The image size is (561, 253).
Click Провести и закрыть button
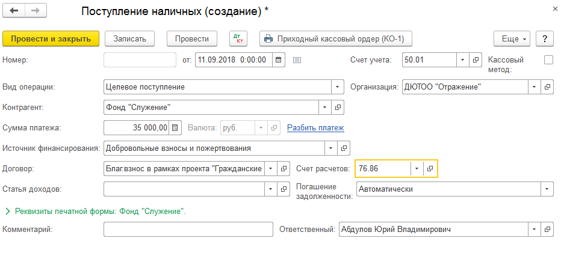click(51, 38)
